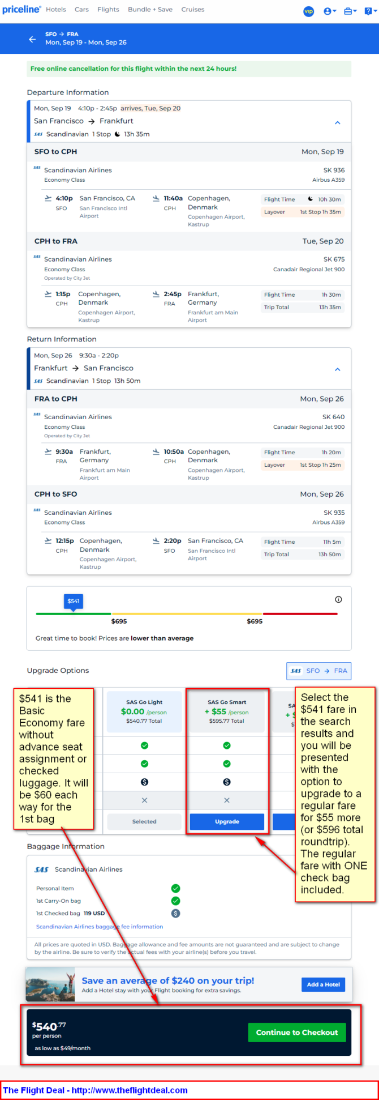Image resolution: width=379 pixels, height=1100 pixels.
Task: Open Scandinavian Airlines baggage fee information link
Action: click(x=100, y=927)
